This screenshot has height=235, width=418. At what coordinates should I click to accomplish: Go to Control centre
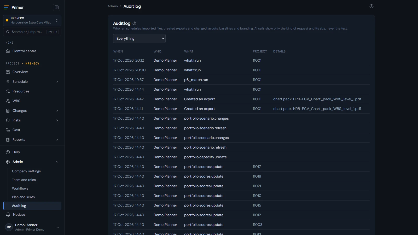(x=24, y=51)
